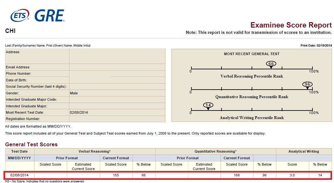Screen dimensions: 334x183
Task: Click the Gender label
Action: click(x=12, y=93)
